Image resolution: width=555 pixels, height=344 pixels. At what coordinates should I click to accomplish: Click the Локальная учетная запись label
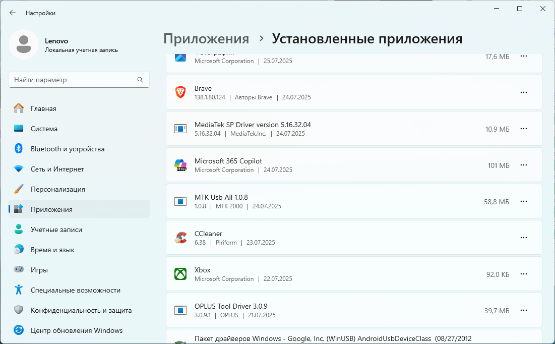tap(81, 50)
